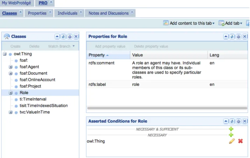Open the Asserted Conditions settings gear

pos(238,121)
